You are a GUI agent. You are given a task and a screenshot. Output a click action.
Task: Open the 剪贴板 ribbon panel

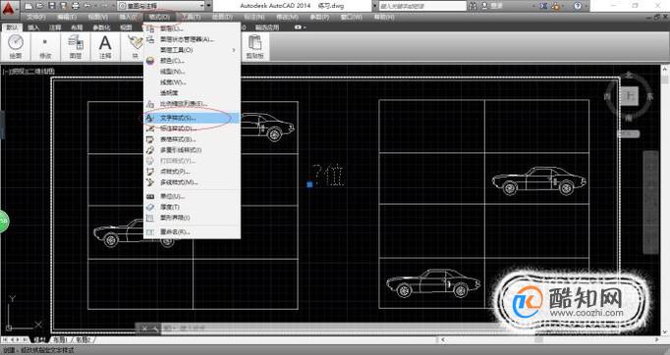click(x=255, y=46)
